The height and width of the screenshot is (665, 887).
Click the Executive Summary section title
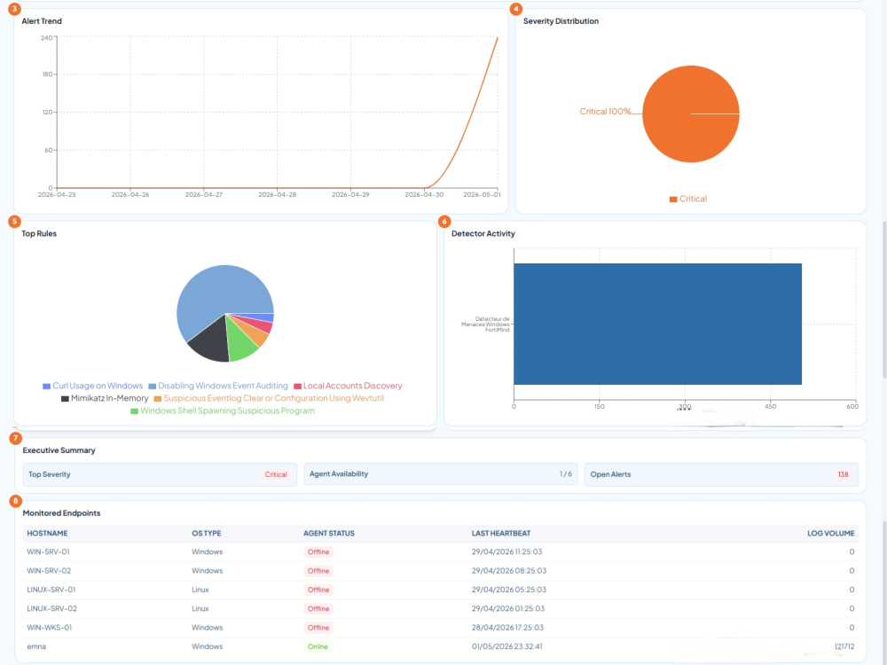click(59, 450)
